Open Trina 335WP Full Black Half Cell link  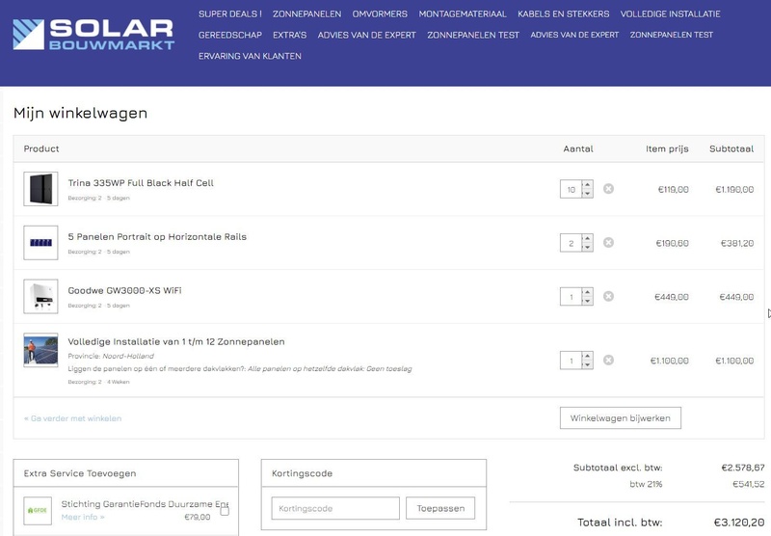(141, 183)
